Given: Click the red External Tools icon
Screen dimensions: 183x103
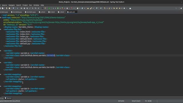Looking at the screenshot, I should [x=72, y=8].
